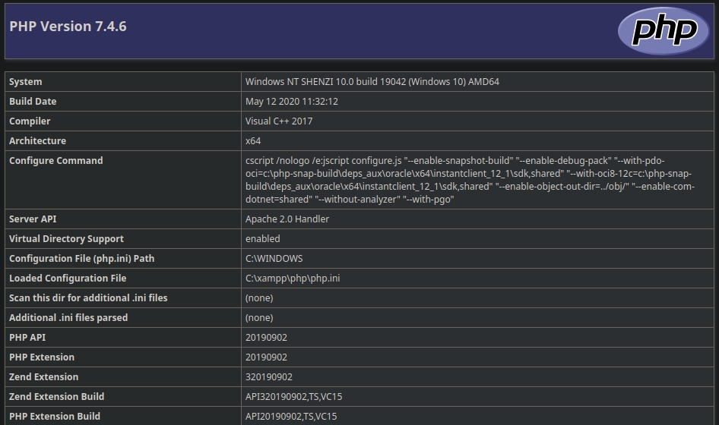Click the PHP Extension Build label
Viewport: 719px width, 425px height.
[55, 417]
